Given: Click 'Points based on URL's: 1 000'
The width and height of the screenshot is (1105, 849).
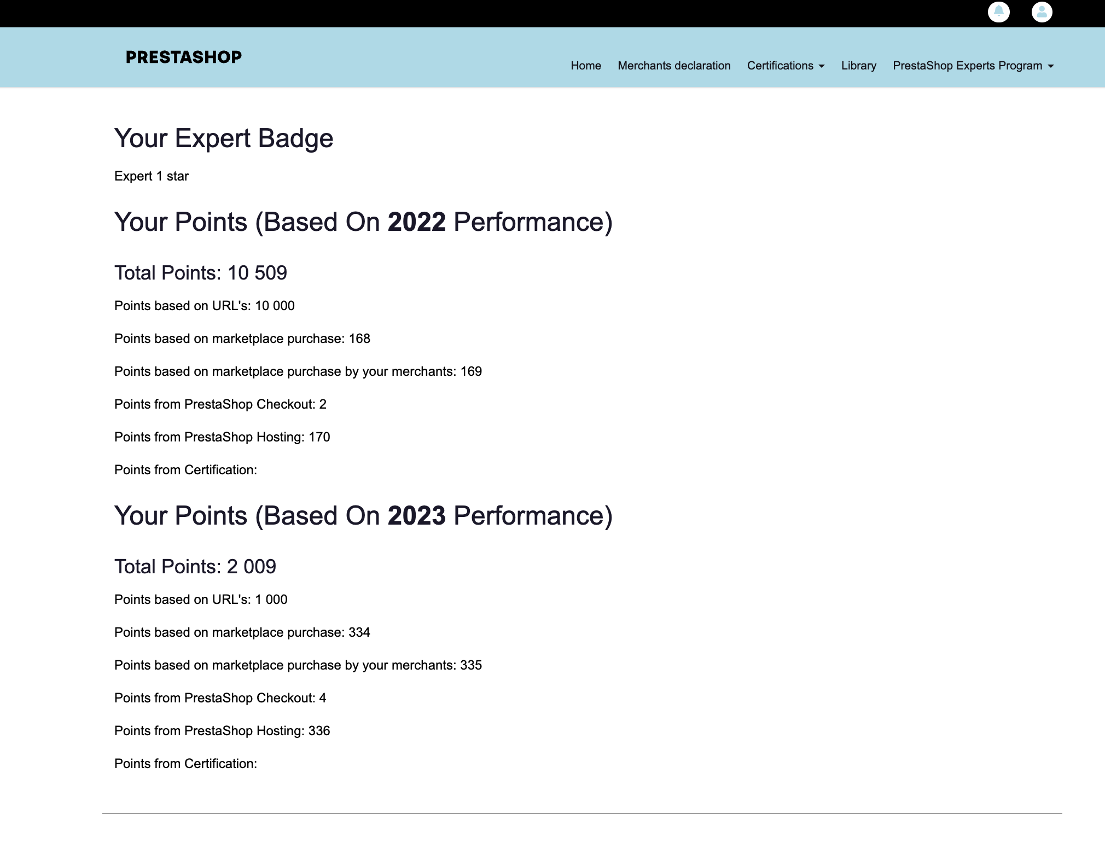Looking at the screenshot, I should [x=201, y=600].
